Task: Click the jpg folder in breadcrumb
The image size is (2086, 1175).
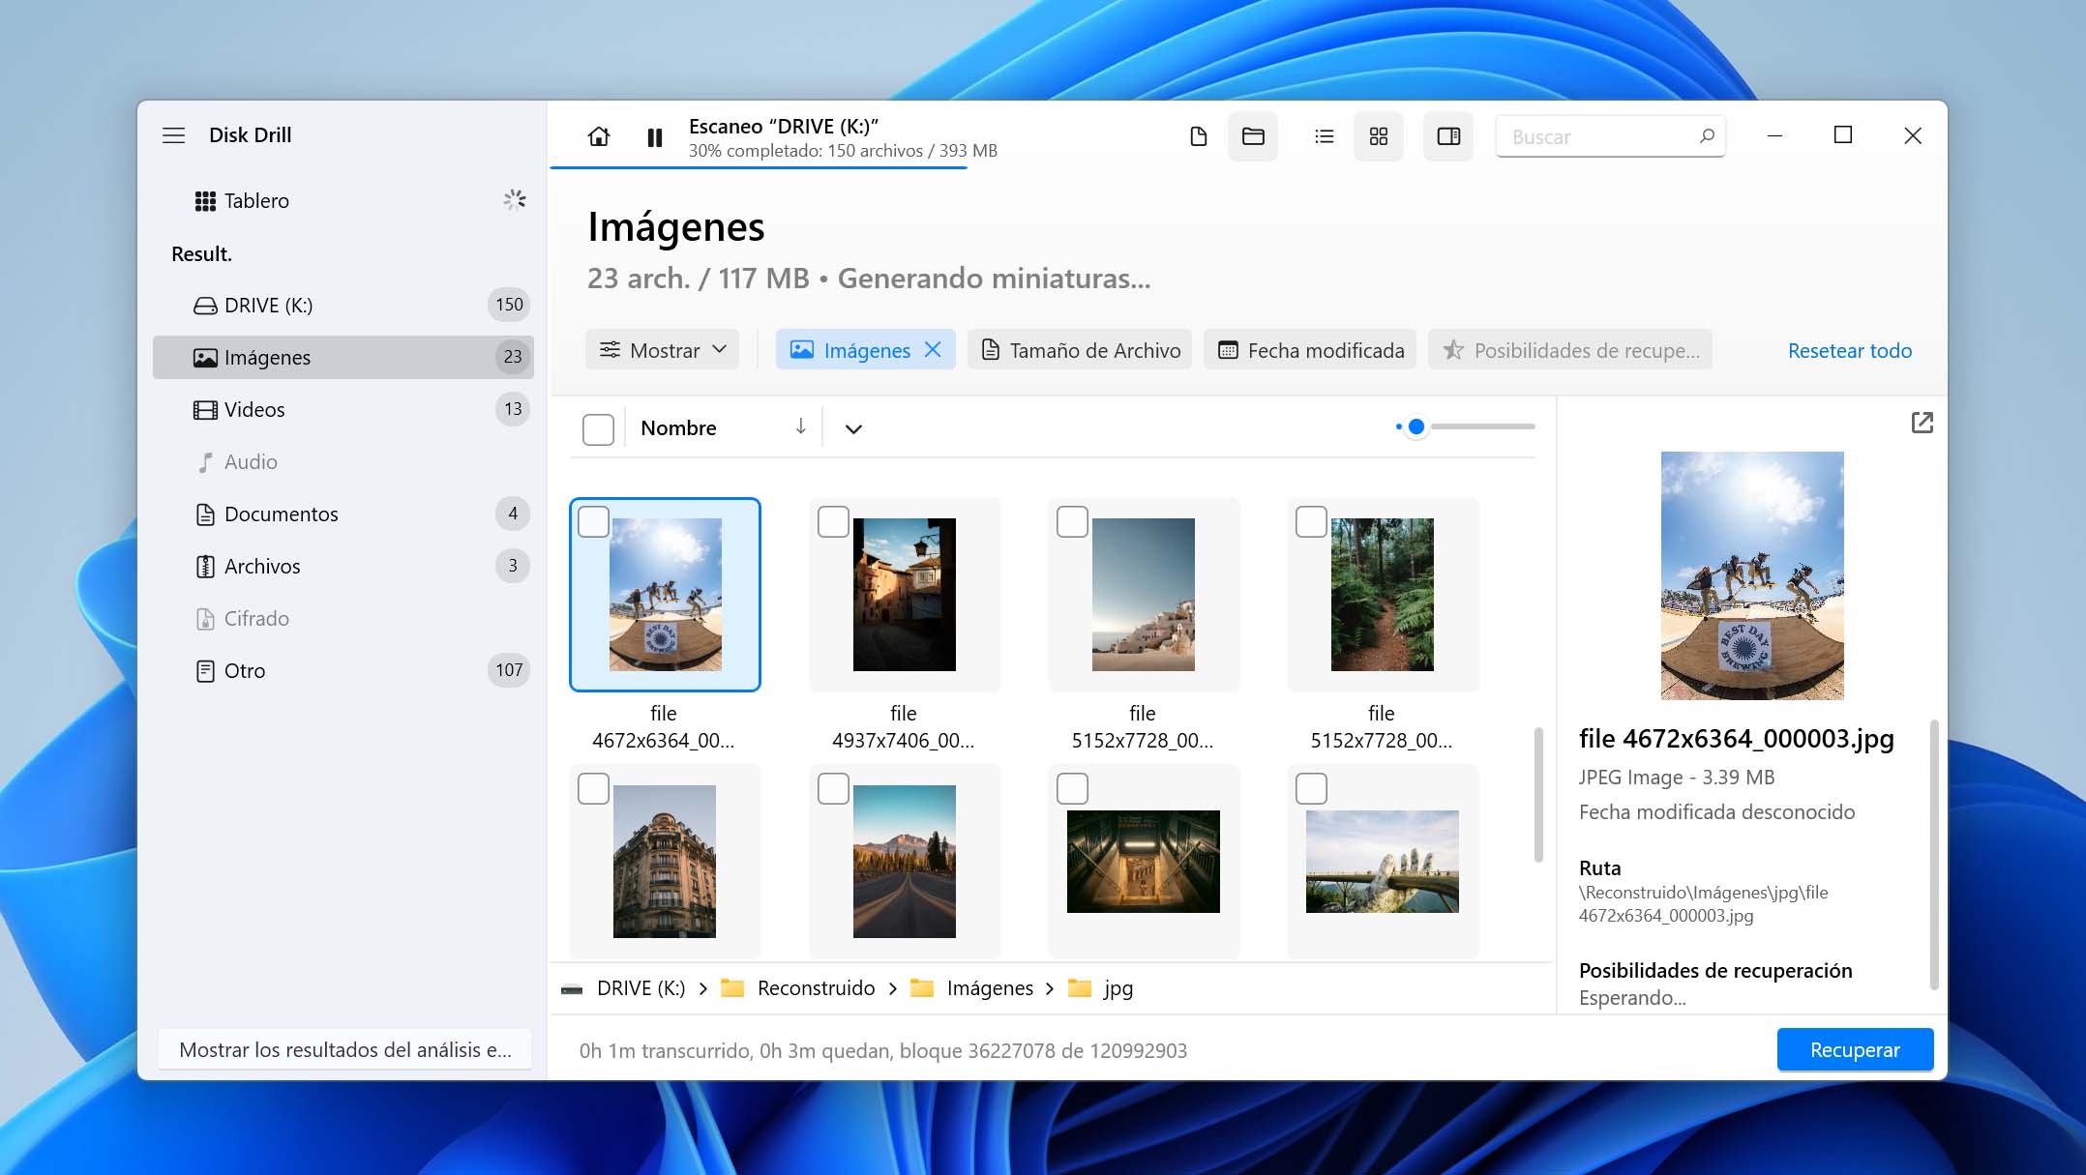Action: point(1117,988)
